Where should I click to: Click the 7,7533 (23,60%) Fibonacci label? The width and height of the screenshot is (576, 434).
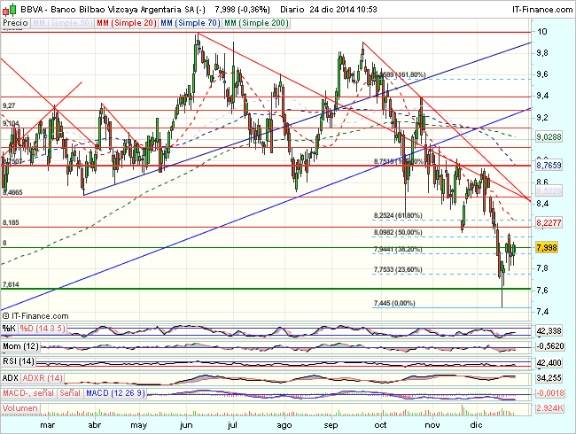tap(398, 269)
